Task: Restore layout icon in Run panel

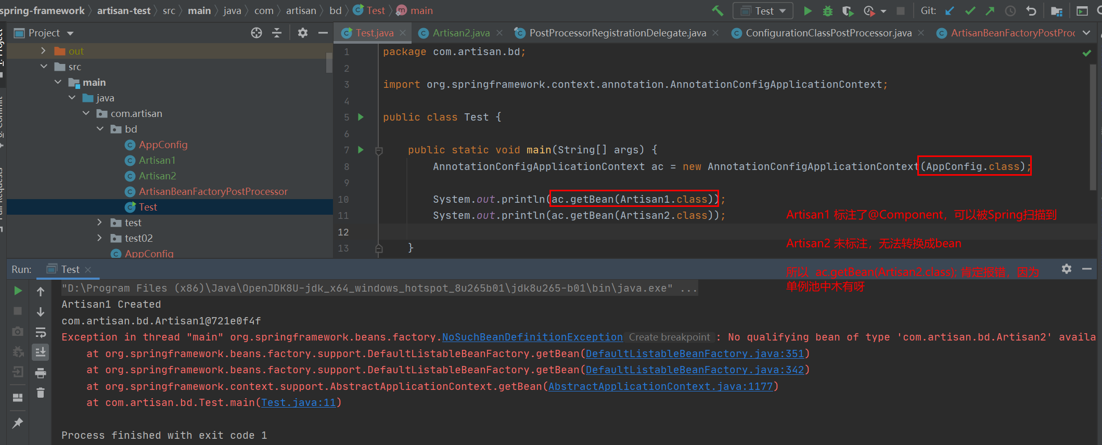Action: coord(18,398)
